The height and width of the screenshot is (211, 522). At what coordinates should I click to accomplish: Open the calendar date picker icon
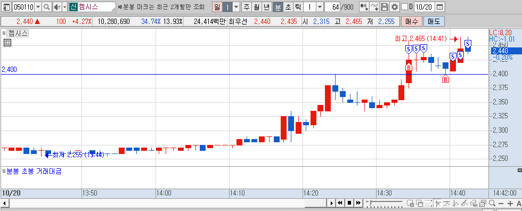pyautogui.click(x=440, y=7)
